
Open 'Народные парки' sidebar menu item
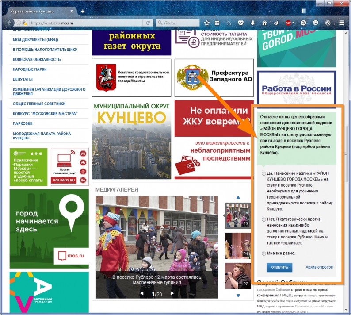pos(30,69)
